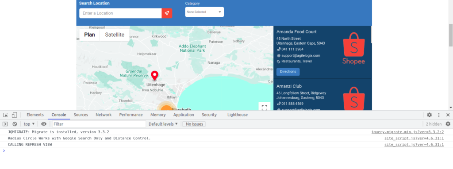Click the page scrollbar down arrow

[451, 108]
